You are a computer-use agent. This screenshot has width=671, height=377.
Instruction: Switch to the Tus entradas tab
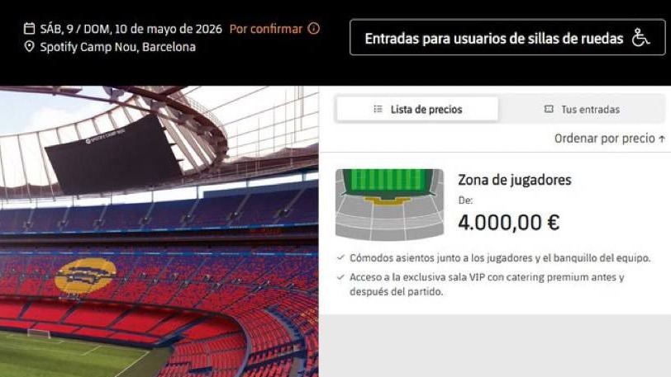[582, 109]
